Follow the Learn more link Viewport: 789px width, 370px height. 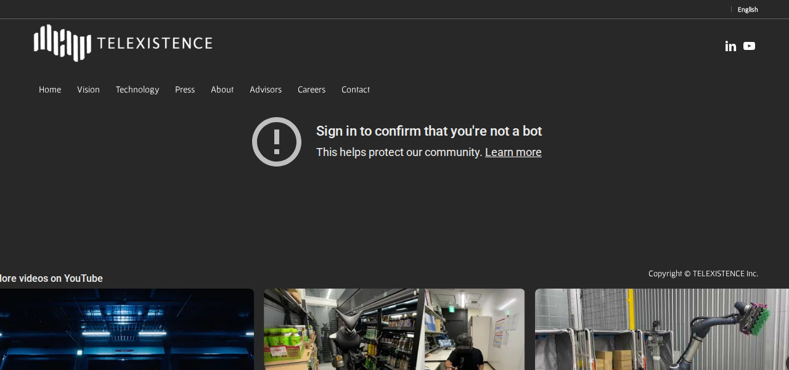click(x=513, y=152)
